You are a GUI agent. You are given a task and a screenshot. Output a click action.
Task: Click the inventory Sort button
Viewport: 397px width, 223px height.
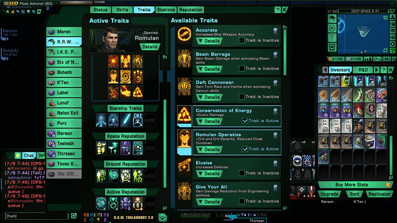(354, 194)
